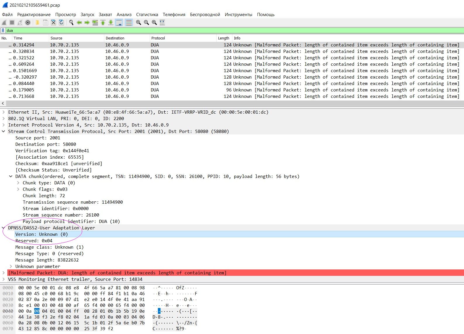Viewport: 464px width, 334px height.
Task: Click the Wireshark fin icon in the title bar
Action: tap(5, 5)
